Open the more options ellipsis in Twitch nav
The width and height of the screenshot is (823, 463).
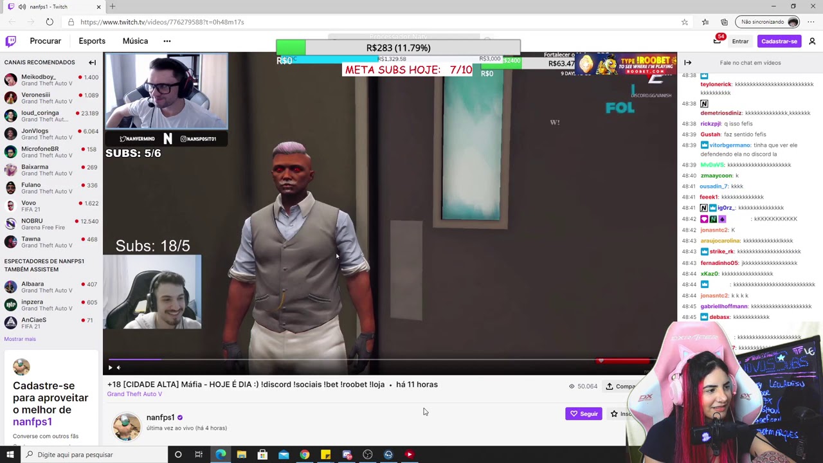pos(167,41)
